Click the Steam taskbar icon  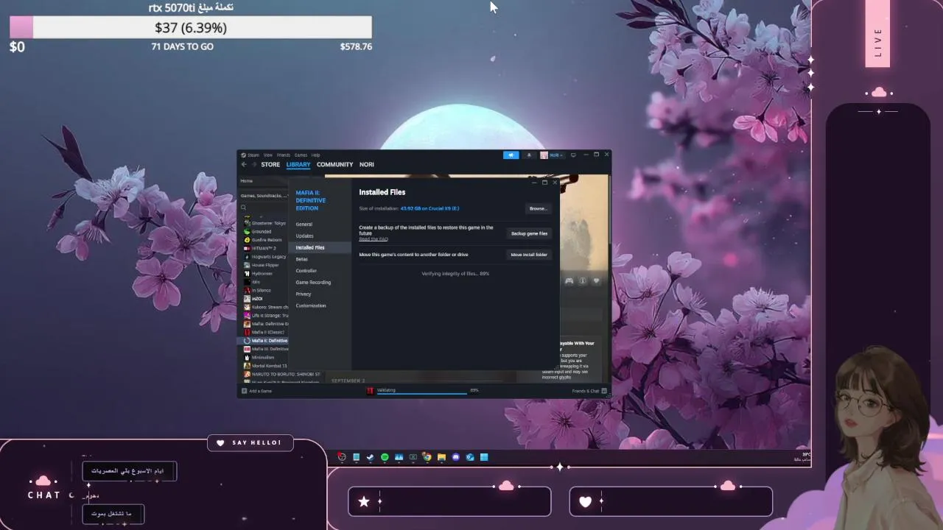[371, 457]
